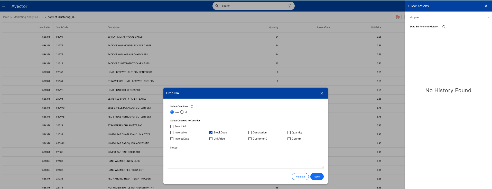Go to Home breadcrumb
Image resolution: width=492 pixels, height=189 pixels.
5,17
